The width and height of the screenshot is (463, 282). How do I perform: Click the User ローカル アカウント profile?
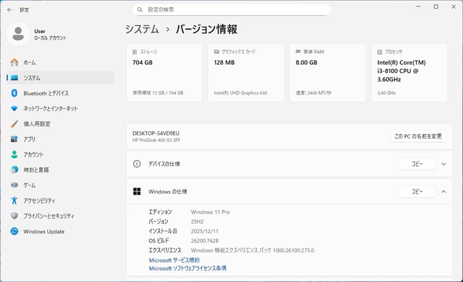pos(37,34)
